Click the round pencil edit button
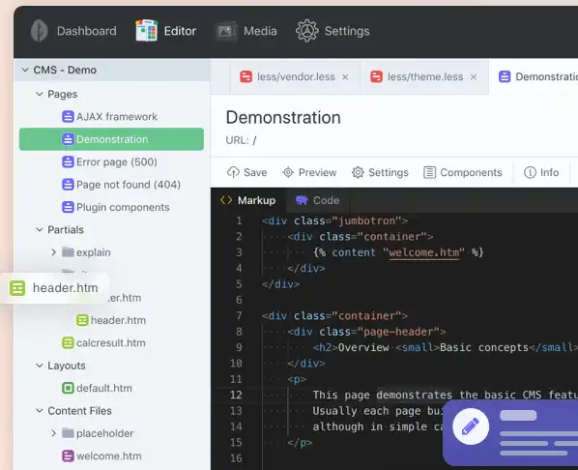 tap(471, 426)
